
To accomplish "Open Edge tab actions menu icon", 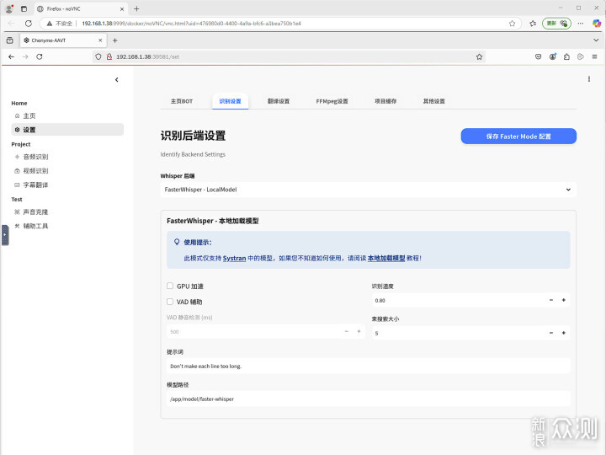I will tap(24, 8).
